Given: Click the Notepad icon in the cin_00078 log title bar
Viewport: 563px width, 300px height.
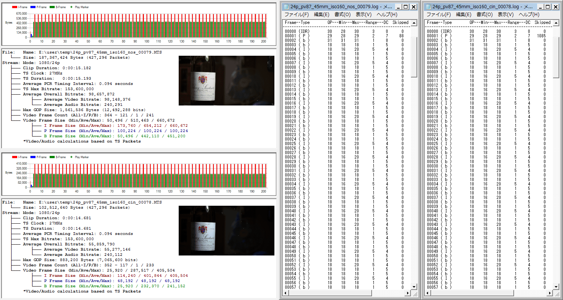Looking at the screenshot, I should click(428, 7).
